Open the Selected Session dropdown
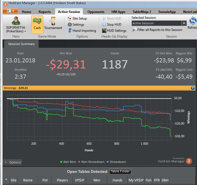 click(x=184, y=23)
